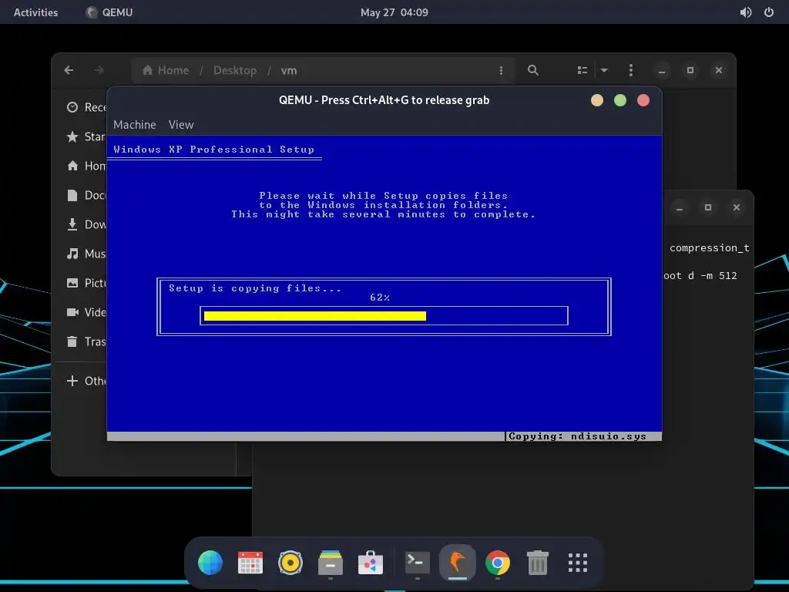
Task: Open the clock and calendar panel
Action: [x=394, y=12]
